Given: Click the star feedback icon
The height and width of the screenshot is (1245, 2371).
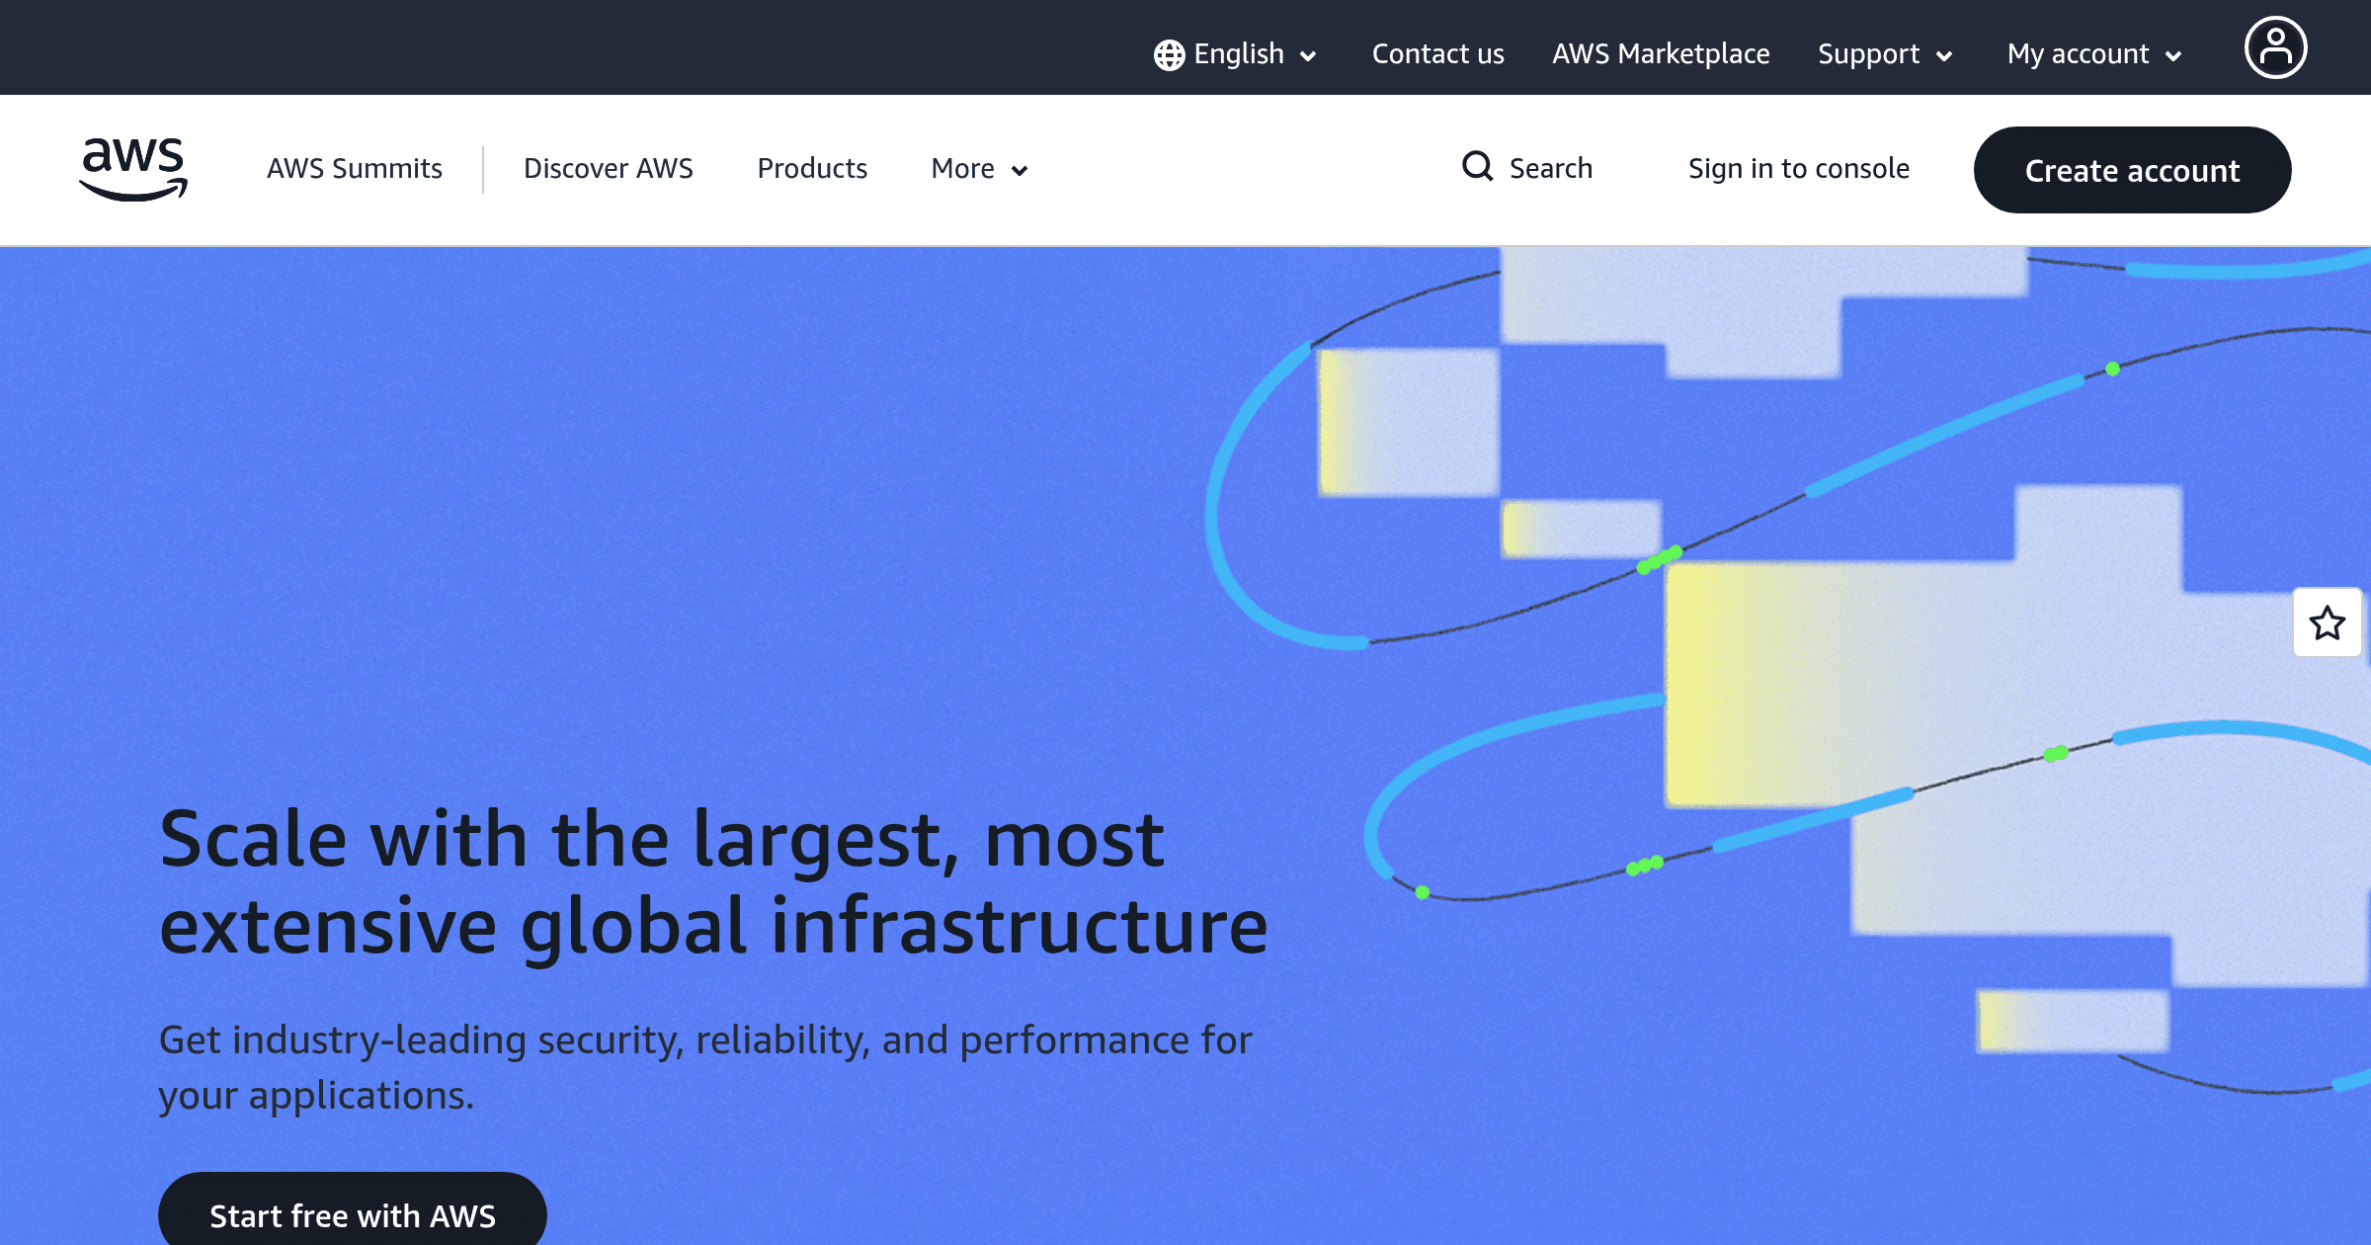Looking at the screenshot, I should click(x=2327, y=622).
